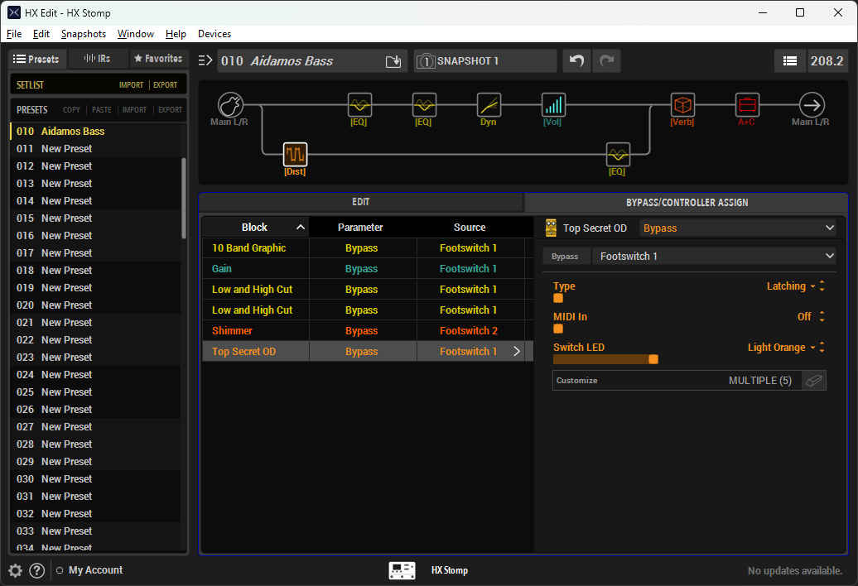The image size is (858, 586).
Task: Click presets COPY button
Action: pyautogui.click(x=71, y=110)
